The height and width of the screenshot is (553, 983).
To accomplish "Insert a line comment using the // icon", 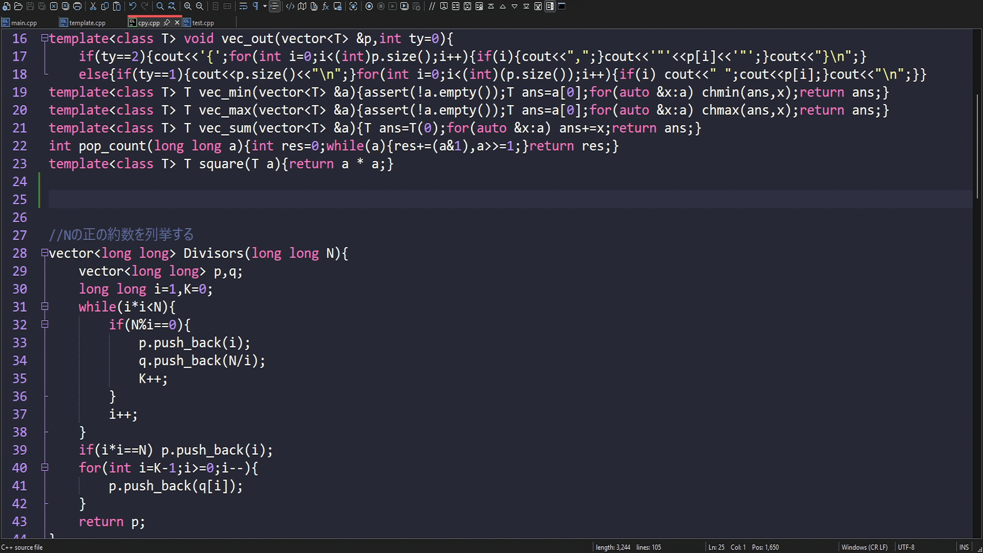I will pyautogui.click(x=433, y=7).
